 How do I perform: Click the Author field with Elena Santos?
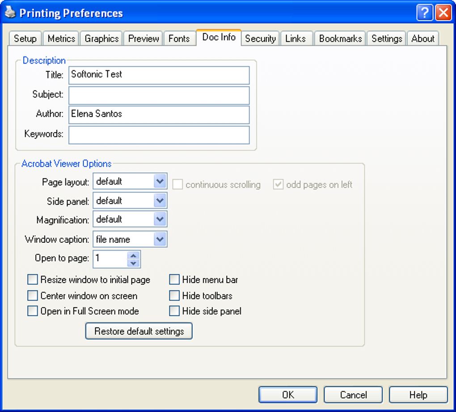tap(159, 115)
